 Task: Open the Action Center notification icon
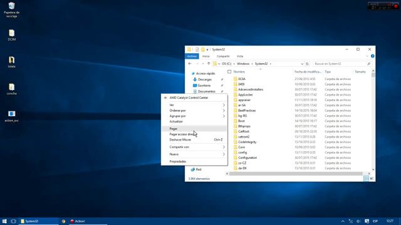tap(367, 221)
